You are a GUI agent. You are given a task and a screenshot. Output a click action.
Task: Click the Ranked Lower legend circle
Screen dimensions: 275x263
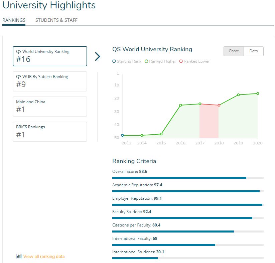(x=181, y=61)
